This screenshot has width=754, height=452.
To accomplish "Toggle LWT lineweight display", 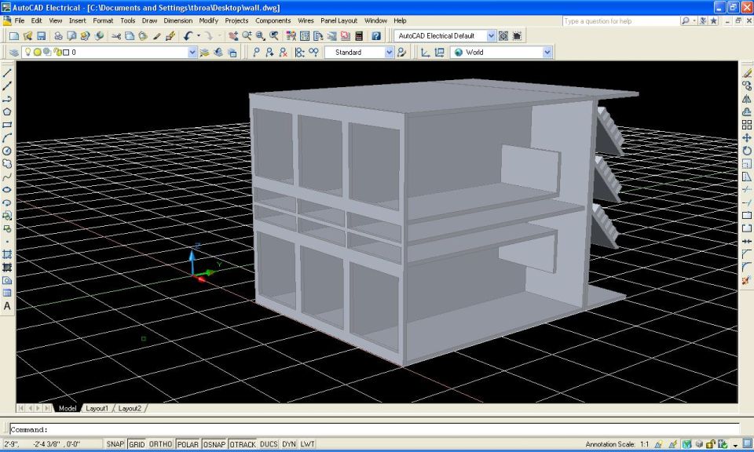I will coord(308,444).
